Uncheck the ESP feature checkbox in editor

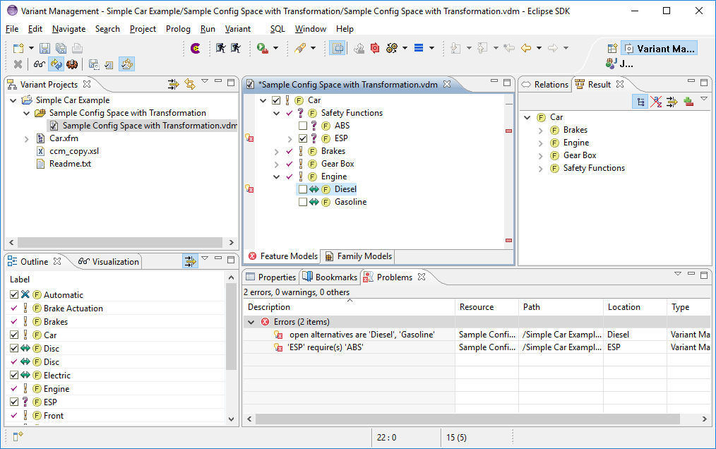[x=303, y=138]
